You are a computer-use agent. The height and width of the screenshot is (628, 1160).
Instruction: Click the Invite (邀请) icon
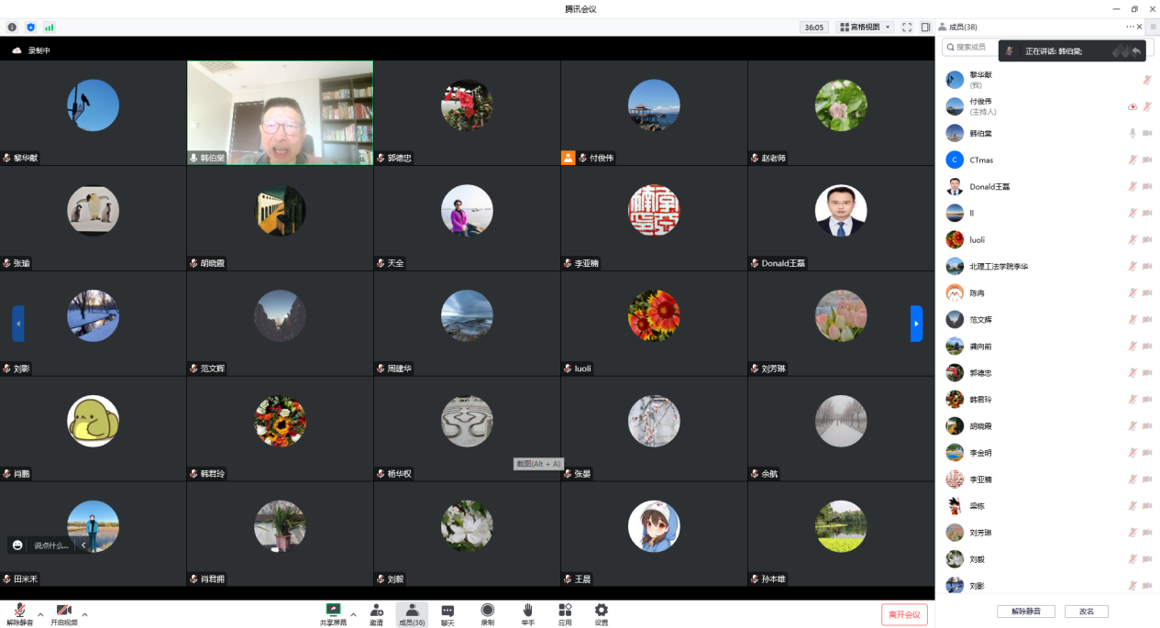point(376,611)
